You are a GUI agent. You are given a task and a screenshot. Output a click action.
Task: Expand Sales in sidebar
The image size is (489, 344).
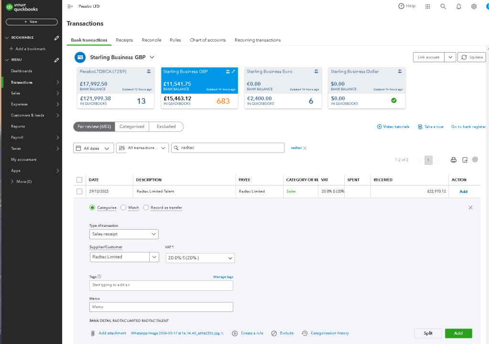coord(58,93)
